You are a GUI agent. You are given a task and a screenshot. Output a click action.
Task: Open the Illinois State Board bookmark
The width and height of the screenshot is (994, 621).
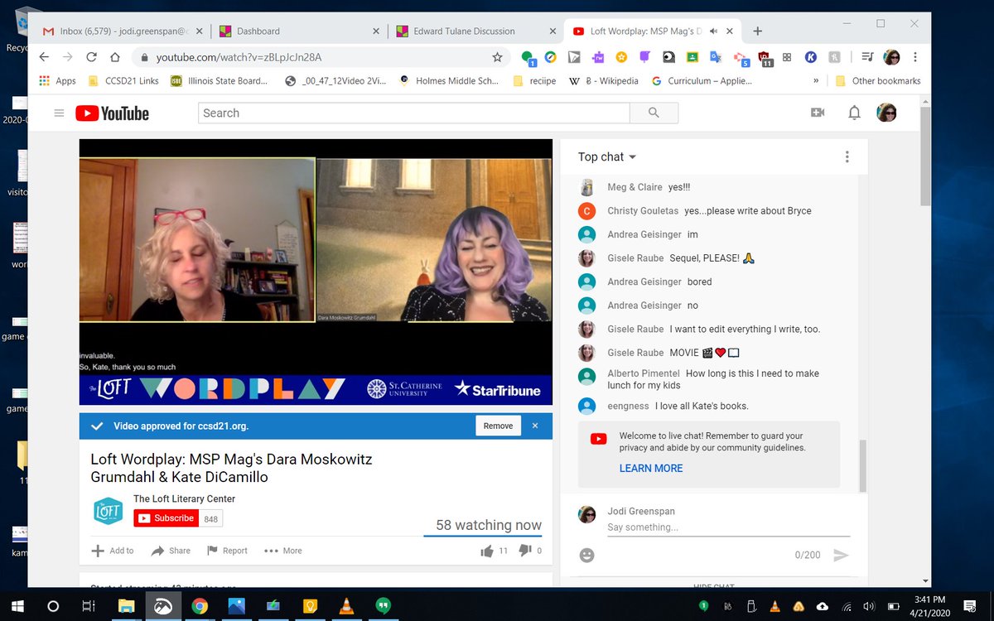220,81
